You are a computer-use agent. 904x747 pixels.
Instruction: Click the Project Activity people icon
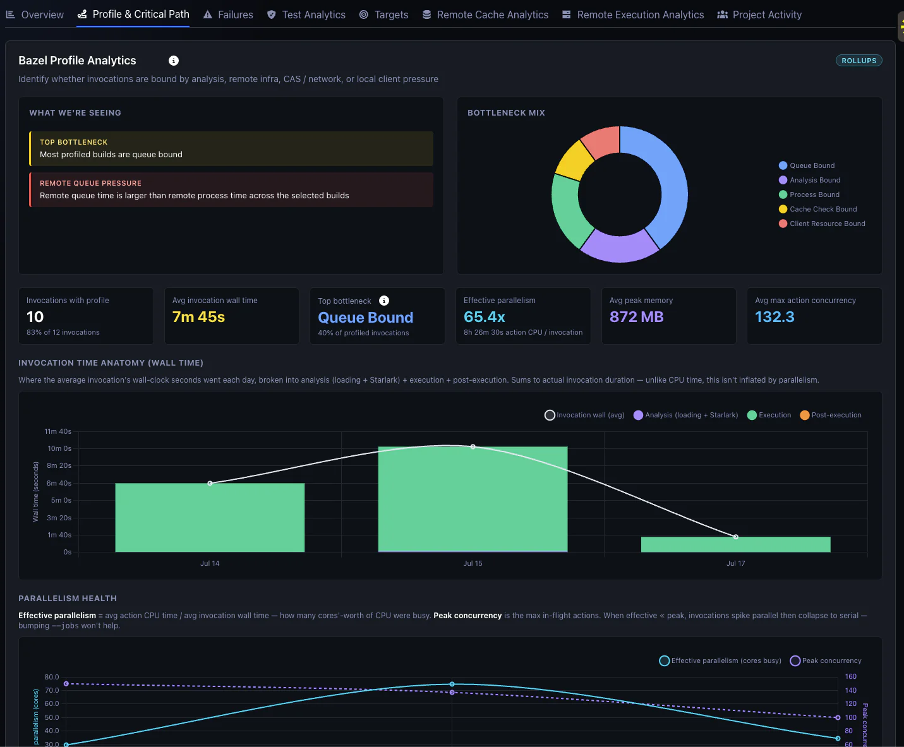point(723,15)
